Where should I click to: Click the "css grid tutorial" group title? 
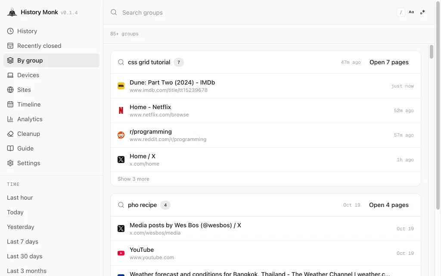pyautogui.click(x=149, y=62)
